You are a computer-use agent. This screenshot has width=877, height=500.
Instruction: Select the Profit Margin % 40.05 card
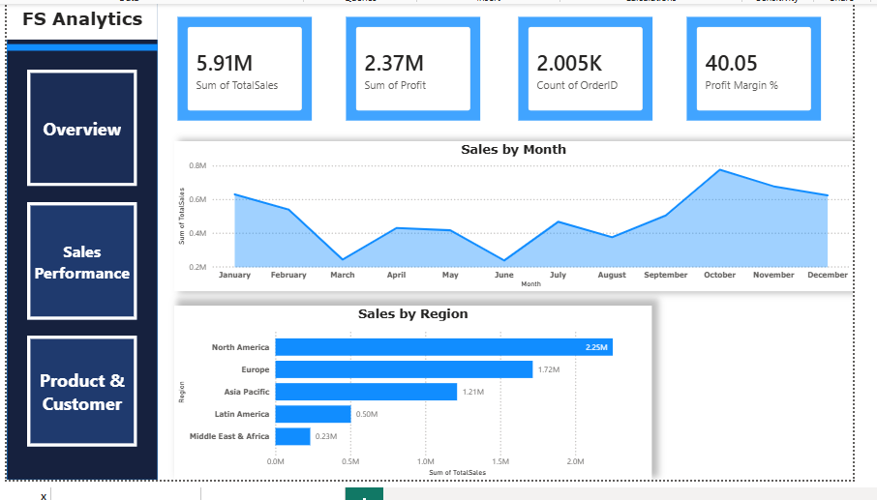(753, 69)
